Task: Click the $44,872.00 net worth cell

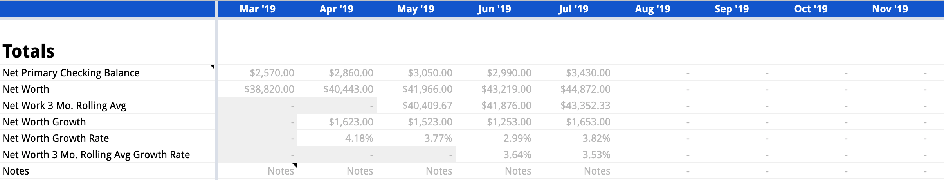Action: [585, 89]
